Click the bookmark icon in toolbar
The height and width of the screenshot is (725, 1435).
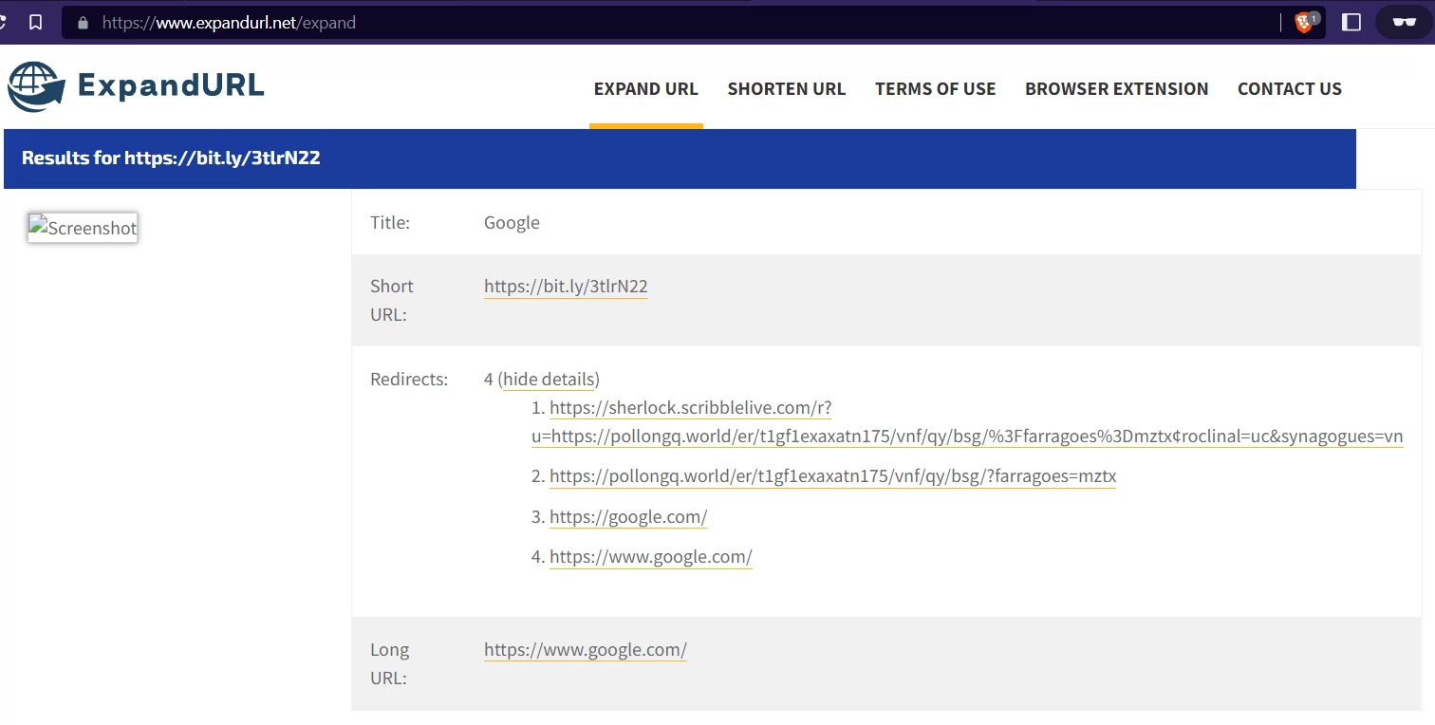click(36, 23)
